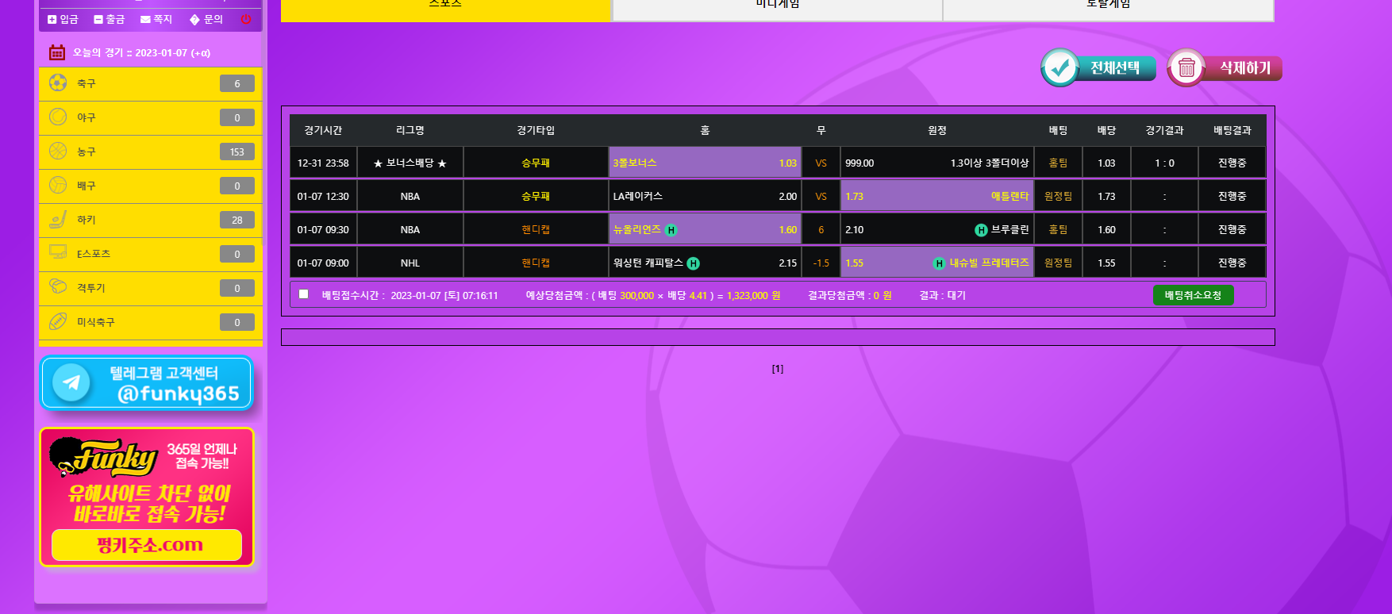The width and height of the screenshot is (1392, 614).
Task: Select the basketball icon next to 농구
Action: [58, 151]
